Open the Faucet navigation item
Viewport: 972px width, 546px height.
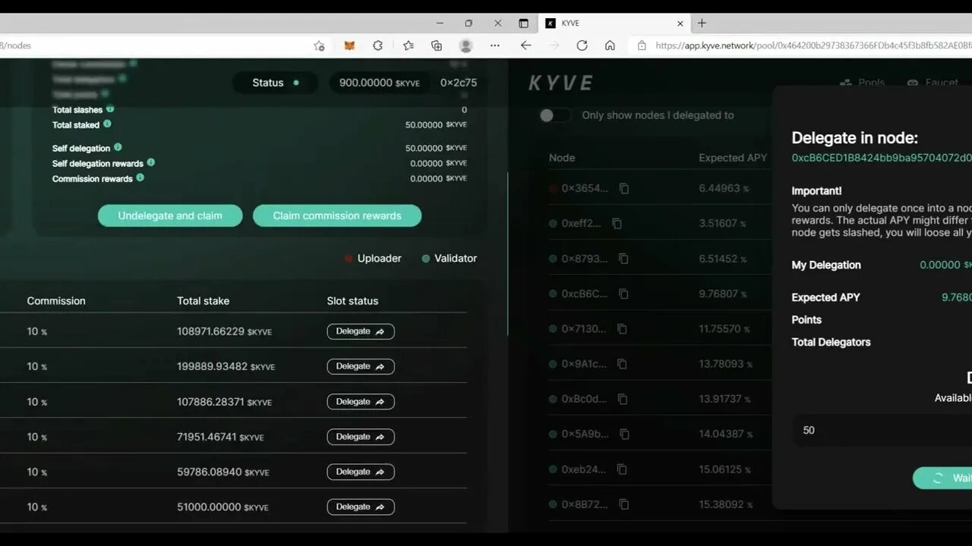coord(933,83)
